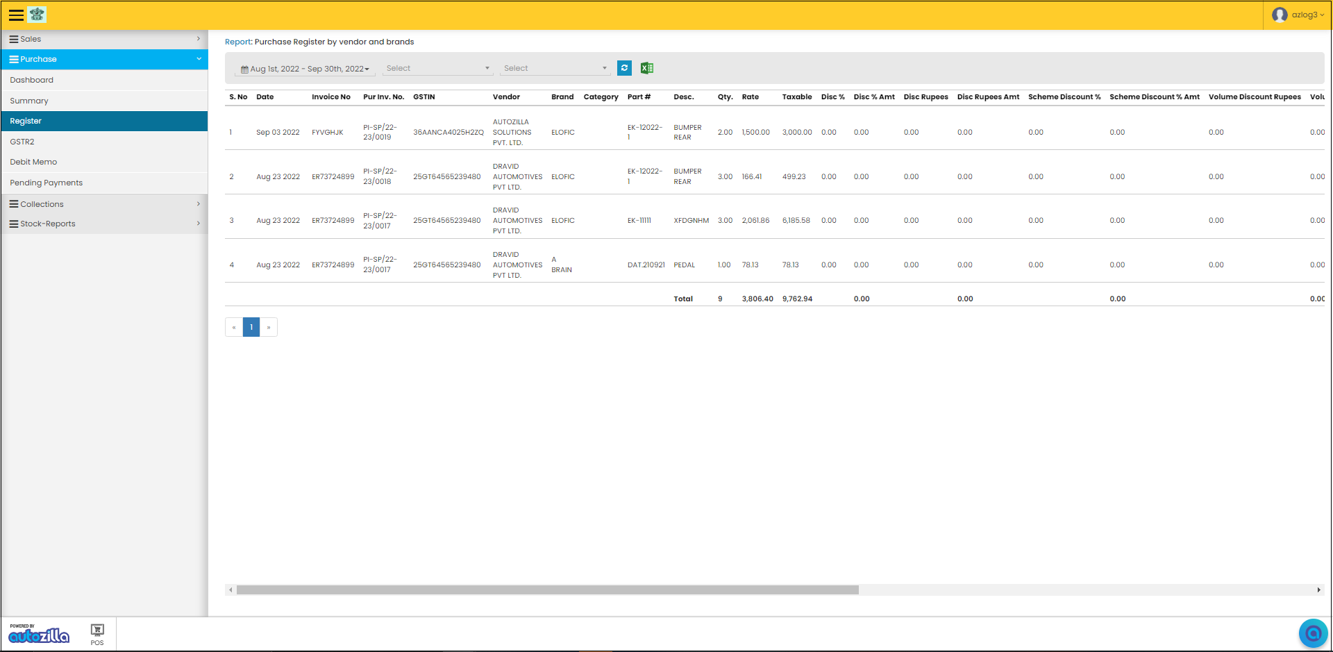Click the date Sep 03 2022
This screenshot has height=652, width=1333.
278,133
